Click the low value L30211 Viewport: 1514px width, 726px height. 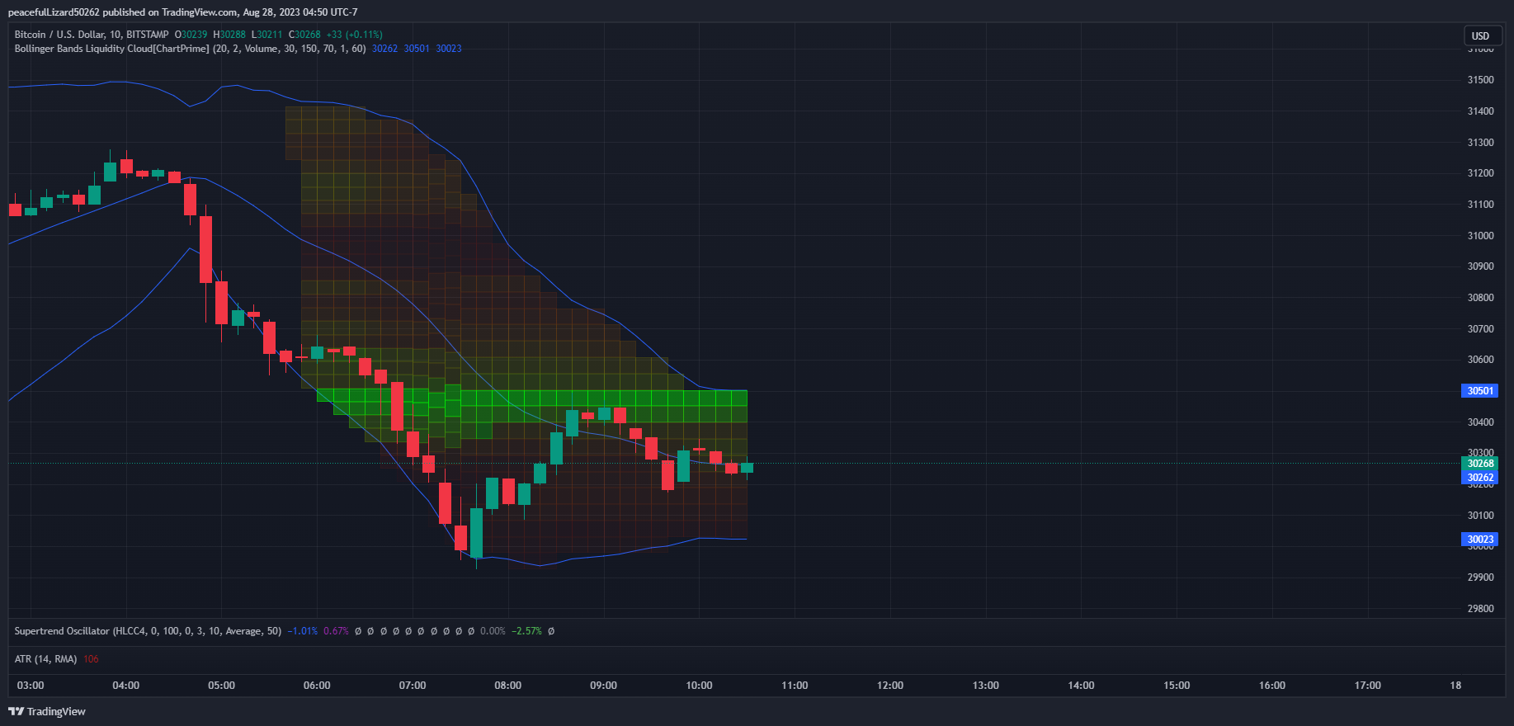(266, 35)
